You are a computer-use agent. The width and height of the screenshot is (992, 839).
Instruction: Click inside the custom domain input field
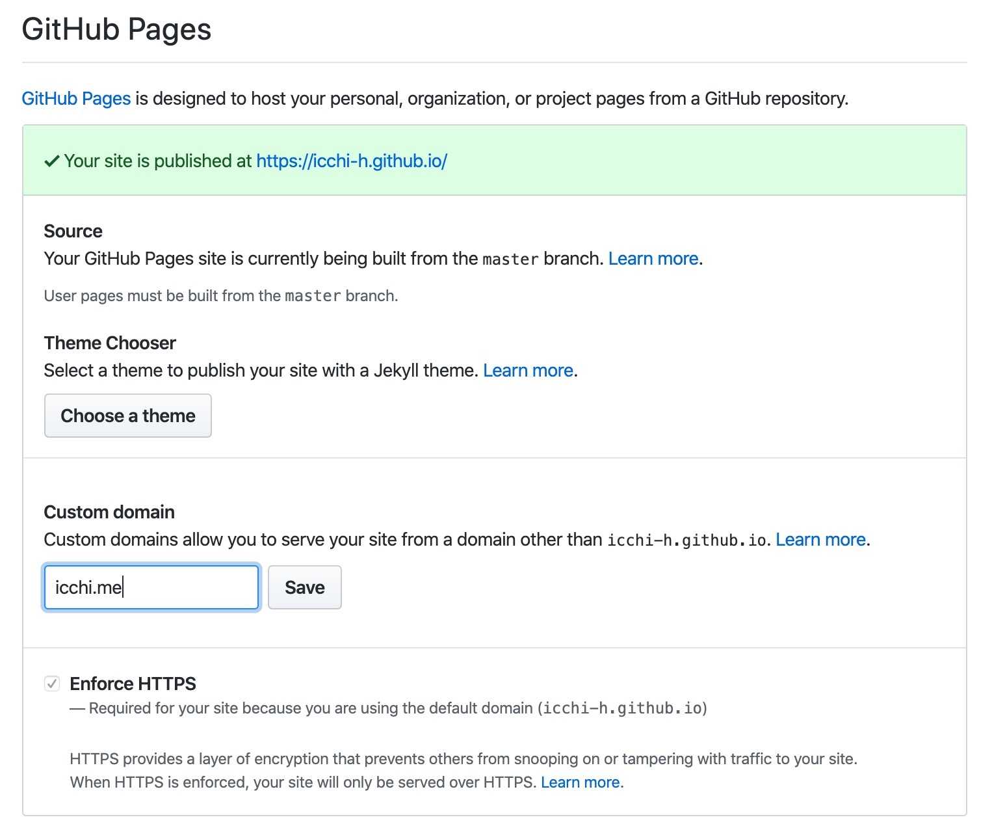pos(151,587)
